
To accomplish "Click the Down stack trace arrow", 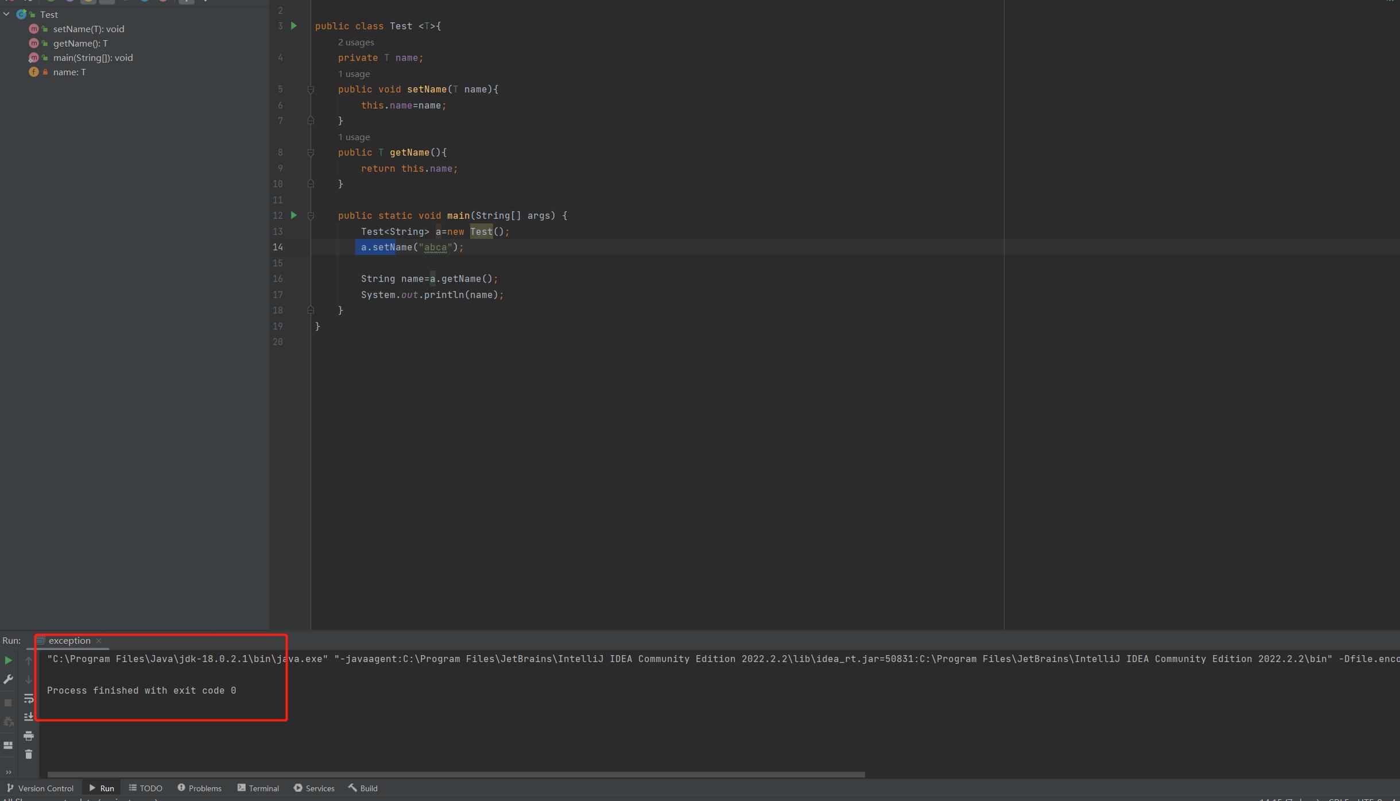I will (x=29, y=680).
